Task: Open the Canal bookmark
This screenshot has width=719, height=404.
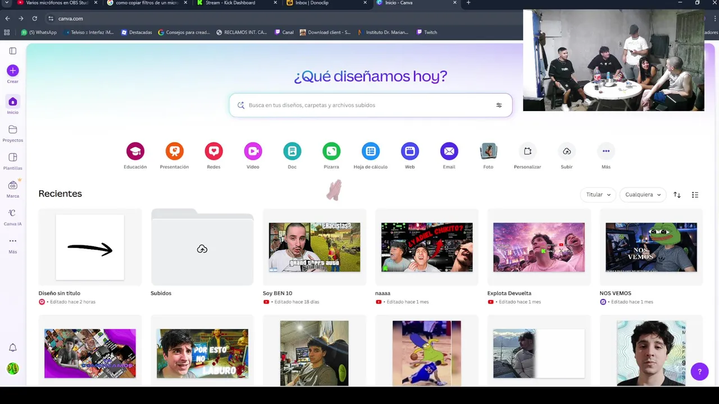Action: point(284,33)
